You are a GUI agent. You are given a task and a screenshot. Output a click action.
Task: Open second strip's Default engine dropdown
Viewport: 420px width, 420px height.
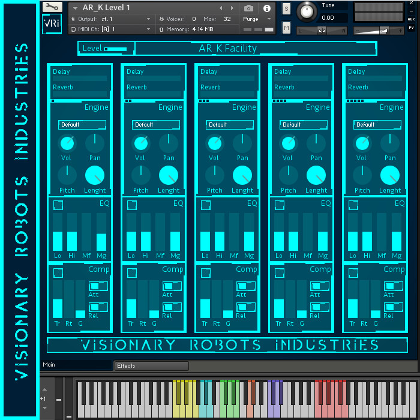(156, 125)
